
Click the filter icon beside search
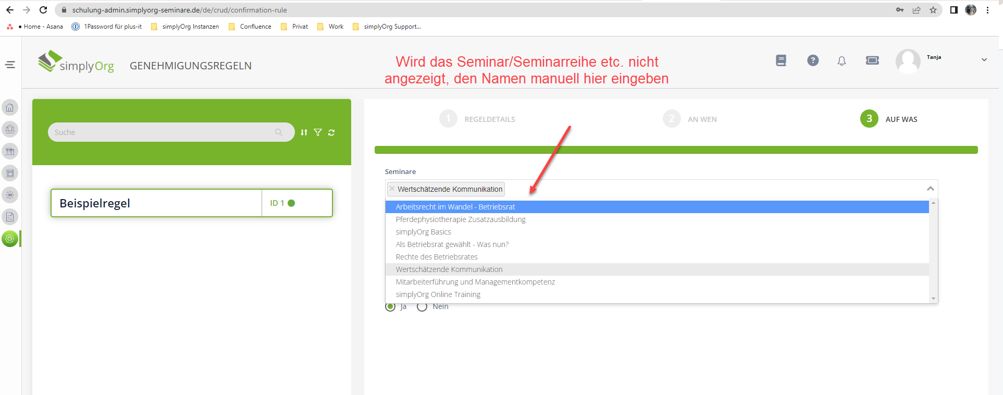318,132
